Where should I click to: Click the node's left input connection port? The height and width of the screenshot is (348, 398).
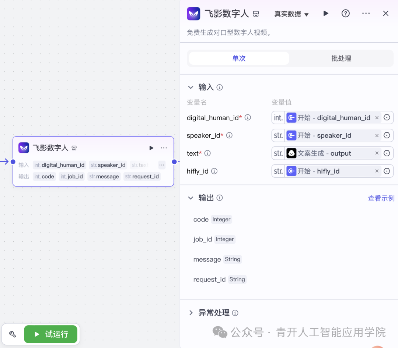(x=13, y=162)
